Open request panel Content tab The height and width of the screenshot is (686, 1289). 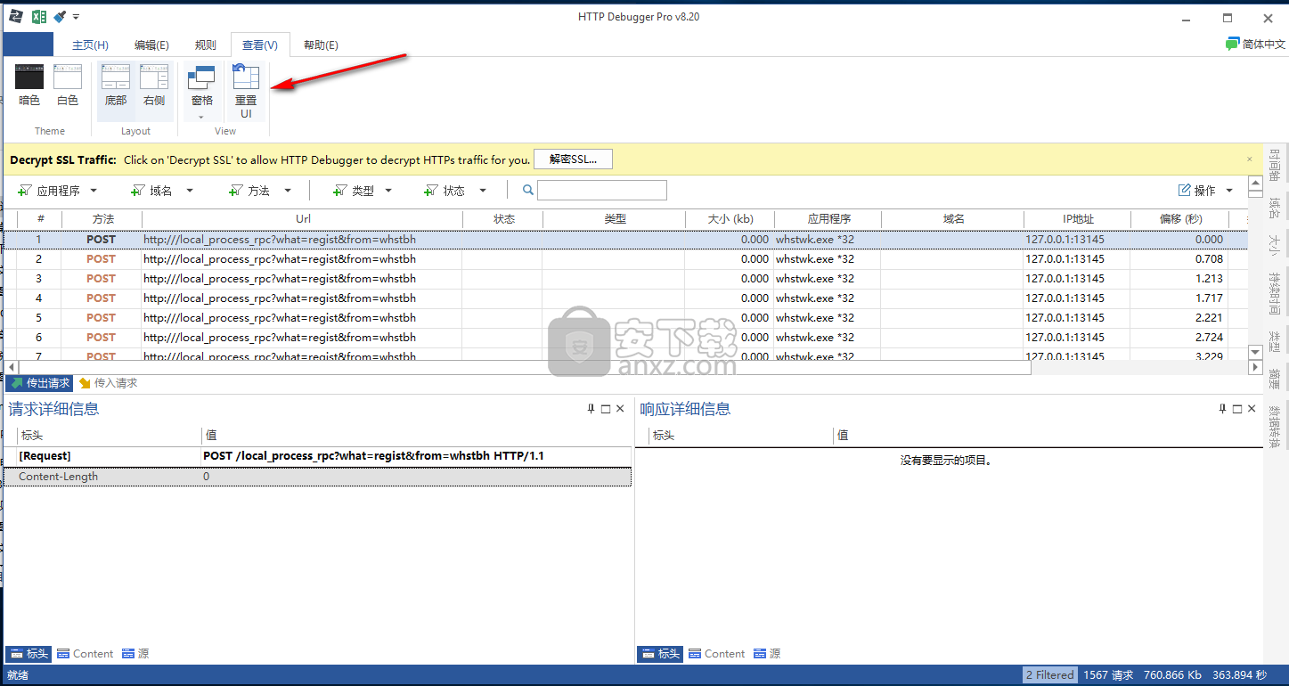click(x=86, y=654)
